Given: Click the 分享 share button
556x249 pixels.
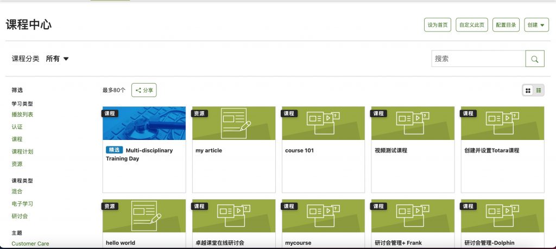Looking at the screenshot, I should [x=144, y=90].
